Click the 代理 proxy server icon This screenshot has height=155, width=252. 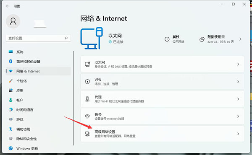click(x=87, y=99)
